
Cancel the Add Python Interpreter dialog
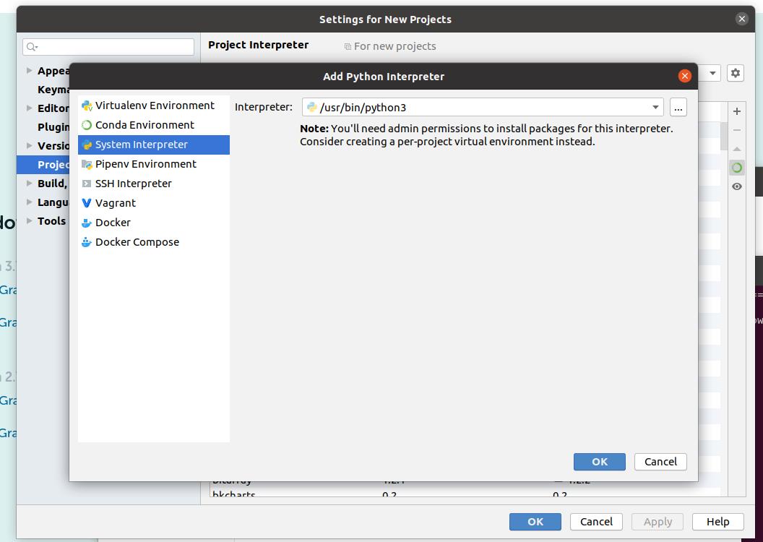(660, 462)
